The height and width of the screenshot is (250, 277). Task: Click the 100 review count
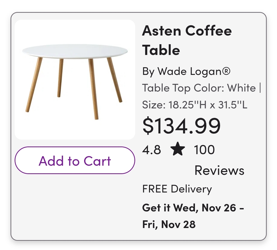[204, 150]
